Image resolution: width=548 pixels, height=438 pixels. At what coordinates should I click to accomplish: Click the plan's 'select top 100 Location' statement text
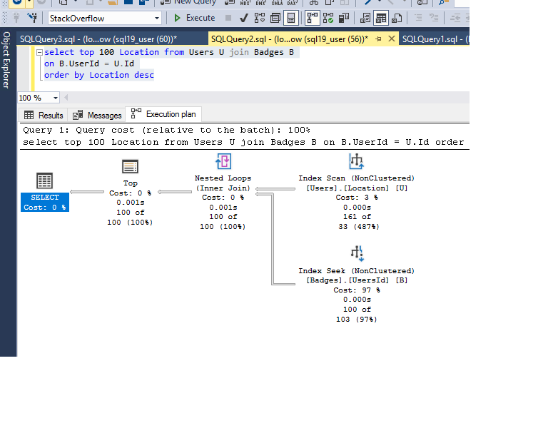tap(243, 142)
